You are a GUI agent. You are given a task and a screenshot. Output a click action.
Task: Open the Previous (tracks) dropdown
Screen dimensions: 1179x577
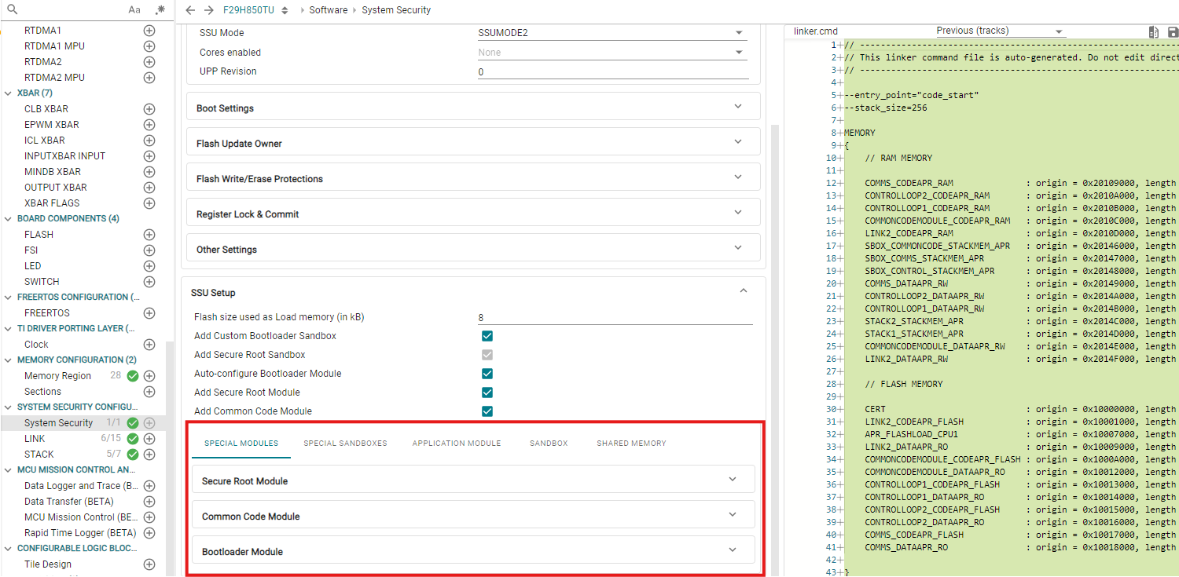coord(1000,31)
